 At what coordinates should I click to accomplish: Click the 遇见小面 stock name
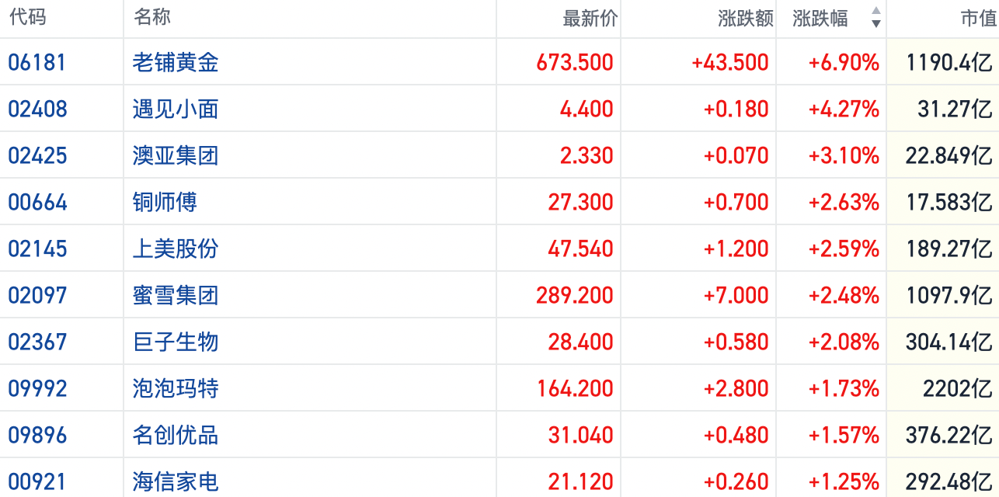click(x=176, y=109)
